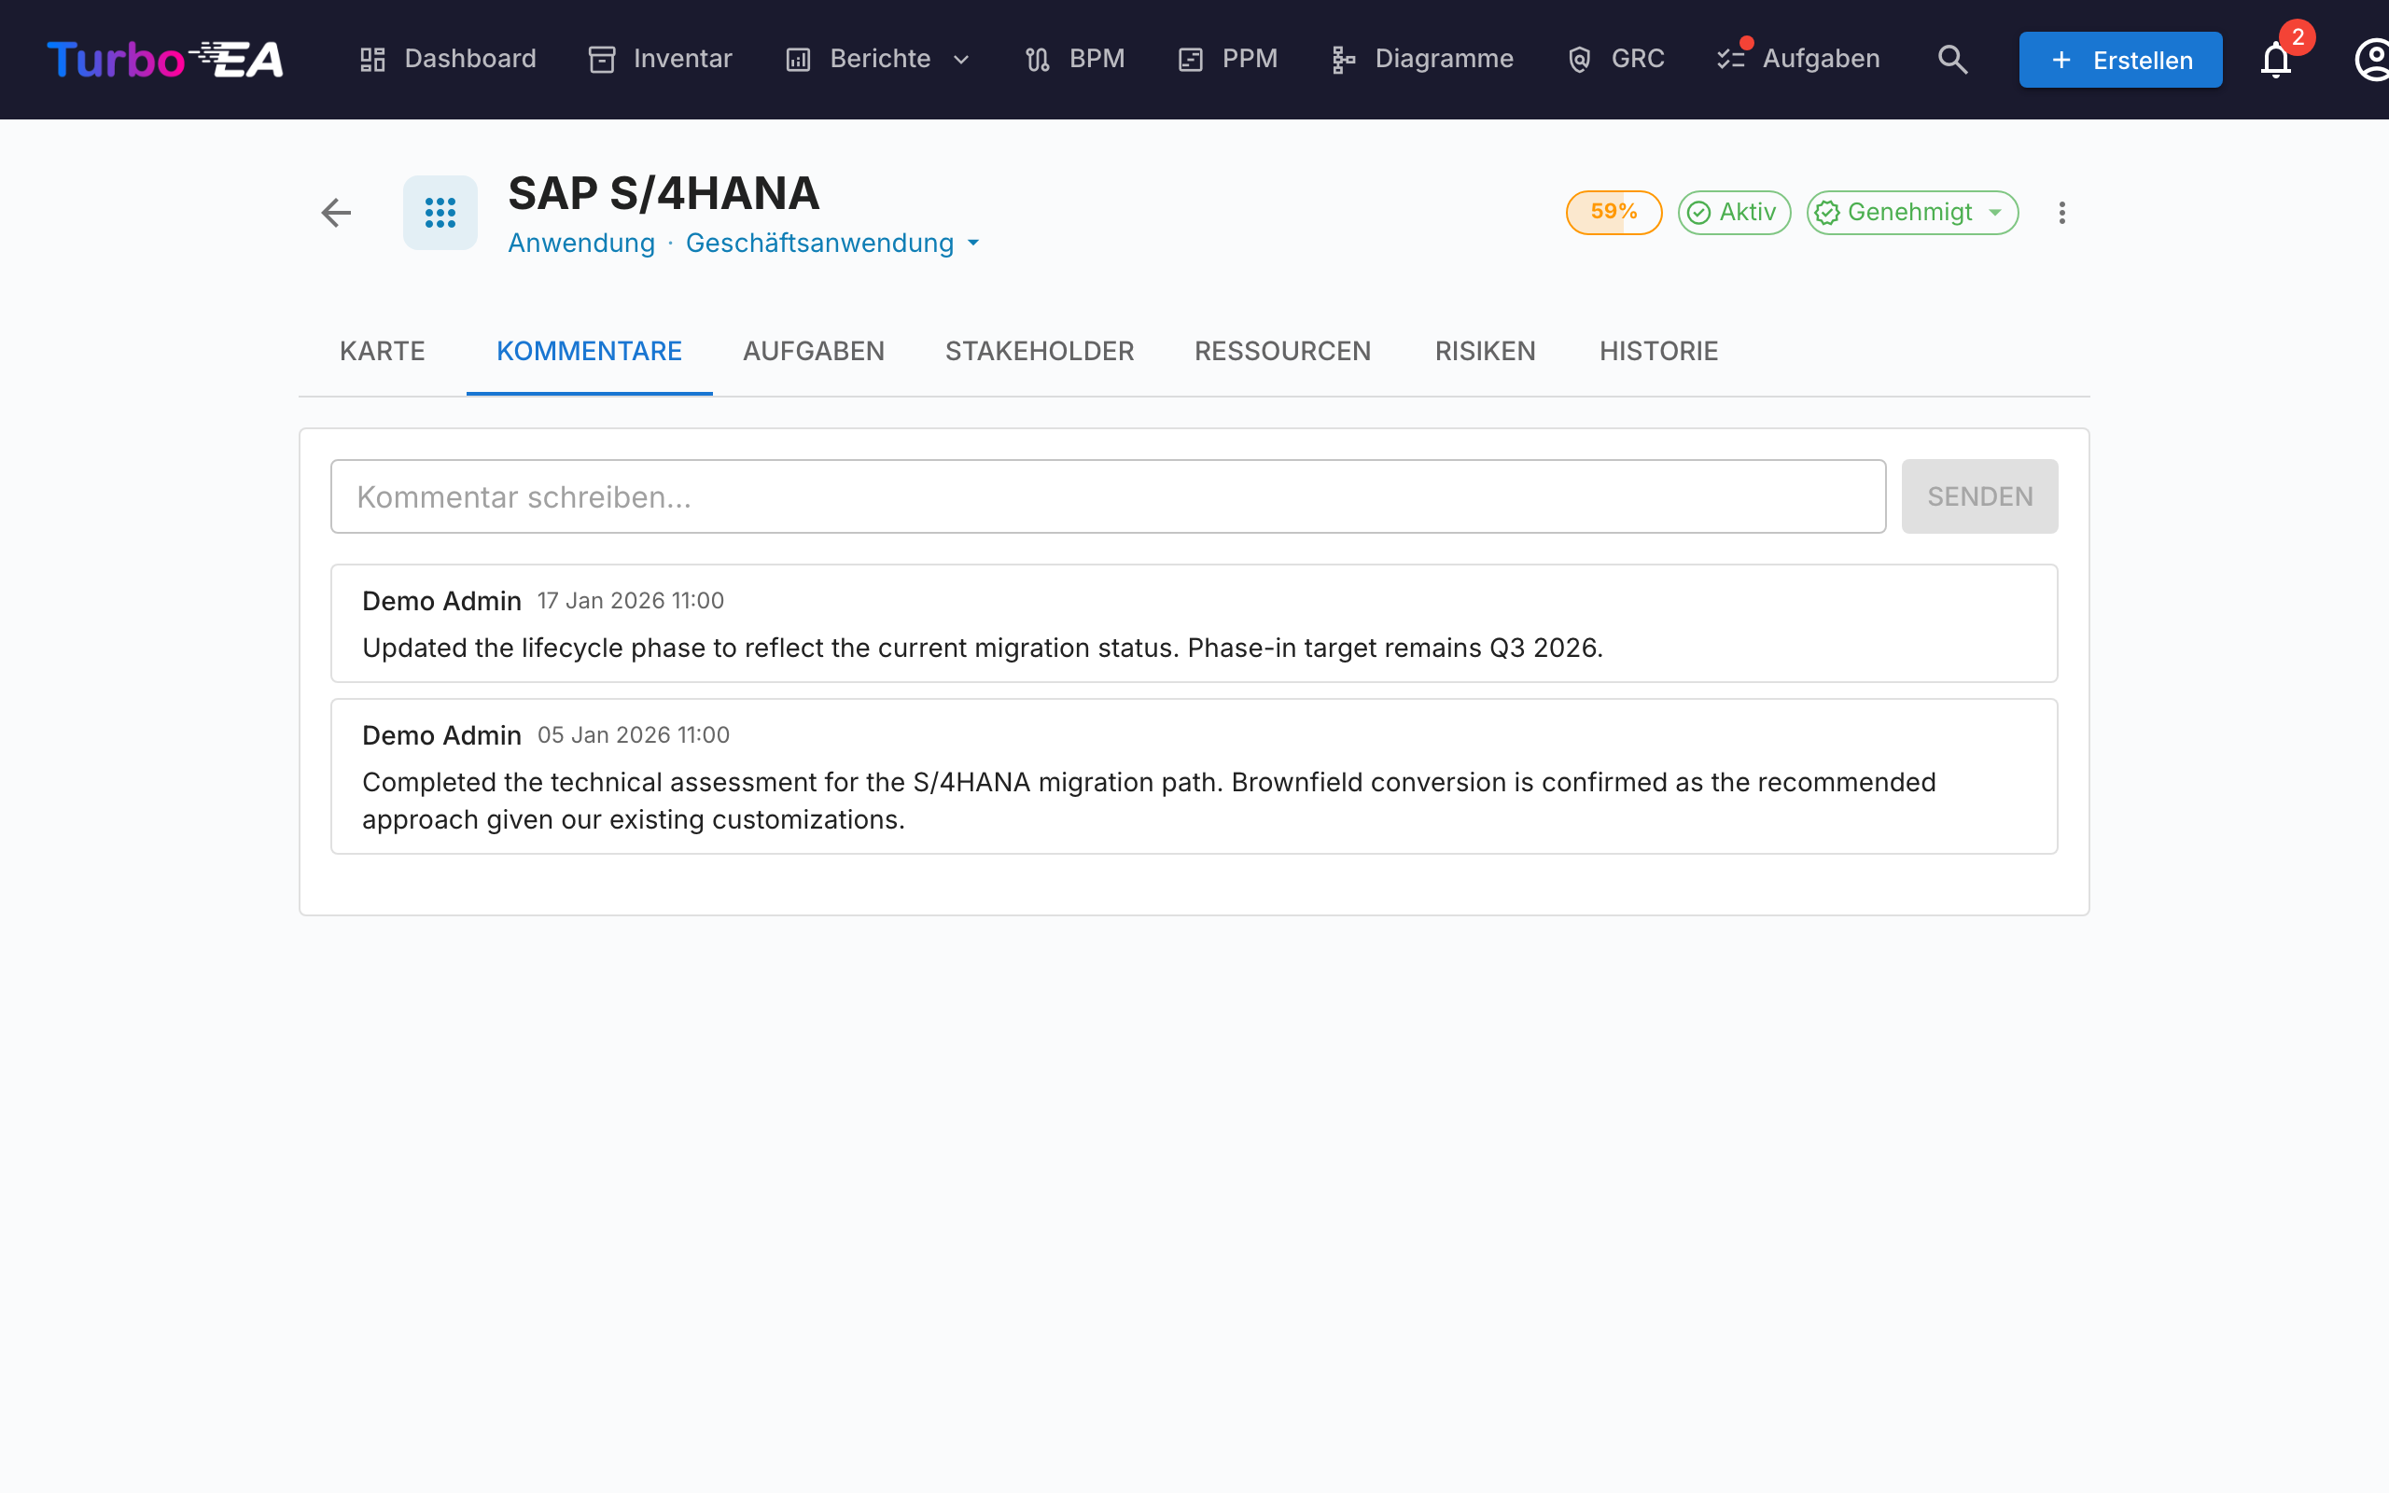
Task: Click the Aktiv status chip
Action: click(x=1734, y=213)
